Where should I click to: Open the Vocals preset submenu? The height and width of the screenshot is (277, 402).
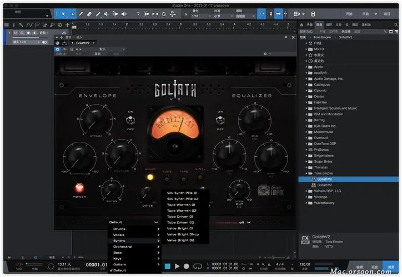click(x=135, y=235)
